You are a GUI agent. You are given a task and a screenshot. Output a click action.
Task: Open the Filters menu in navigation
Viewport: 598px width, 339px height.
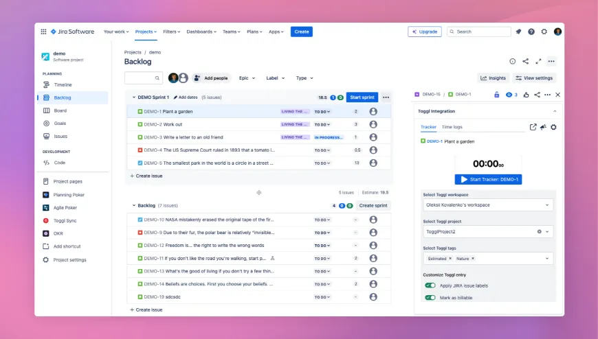click(169, 32)
